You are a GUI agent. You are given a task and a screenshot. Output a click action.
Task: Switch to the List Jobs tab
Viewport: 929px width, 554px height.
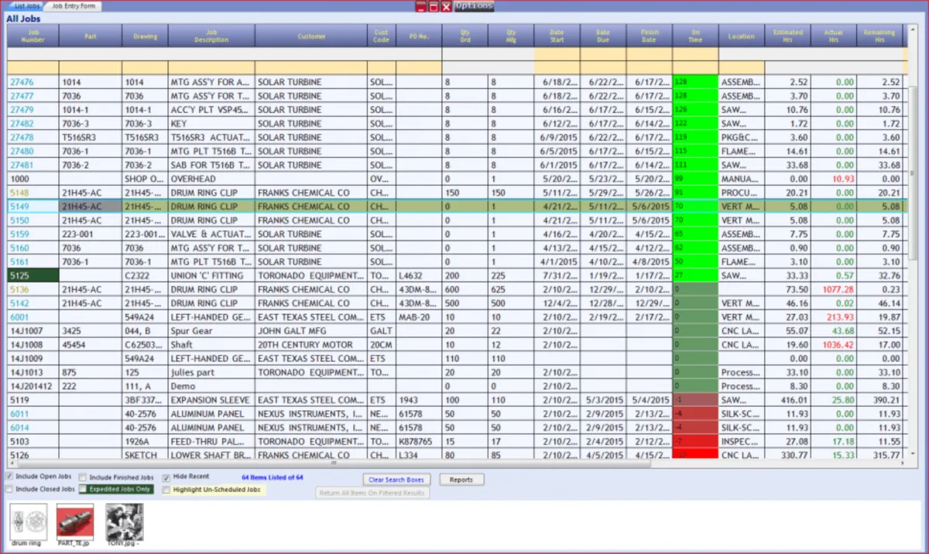[27, 6]
